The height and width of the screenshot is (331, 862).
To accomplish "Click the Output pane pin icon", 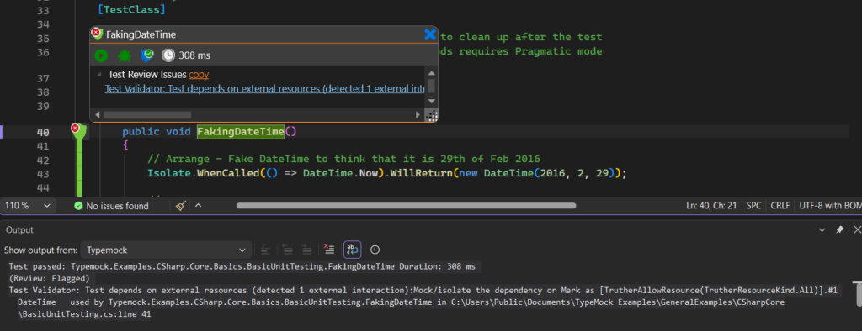I will [839, 230].
